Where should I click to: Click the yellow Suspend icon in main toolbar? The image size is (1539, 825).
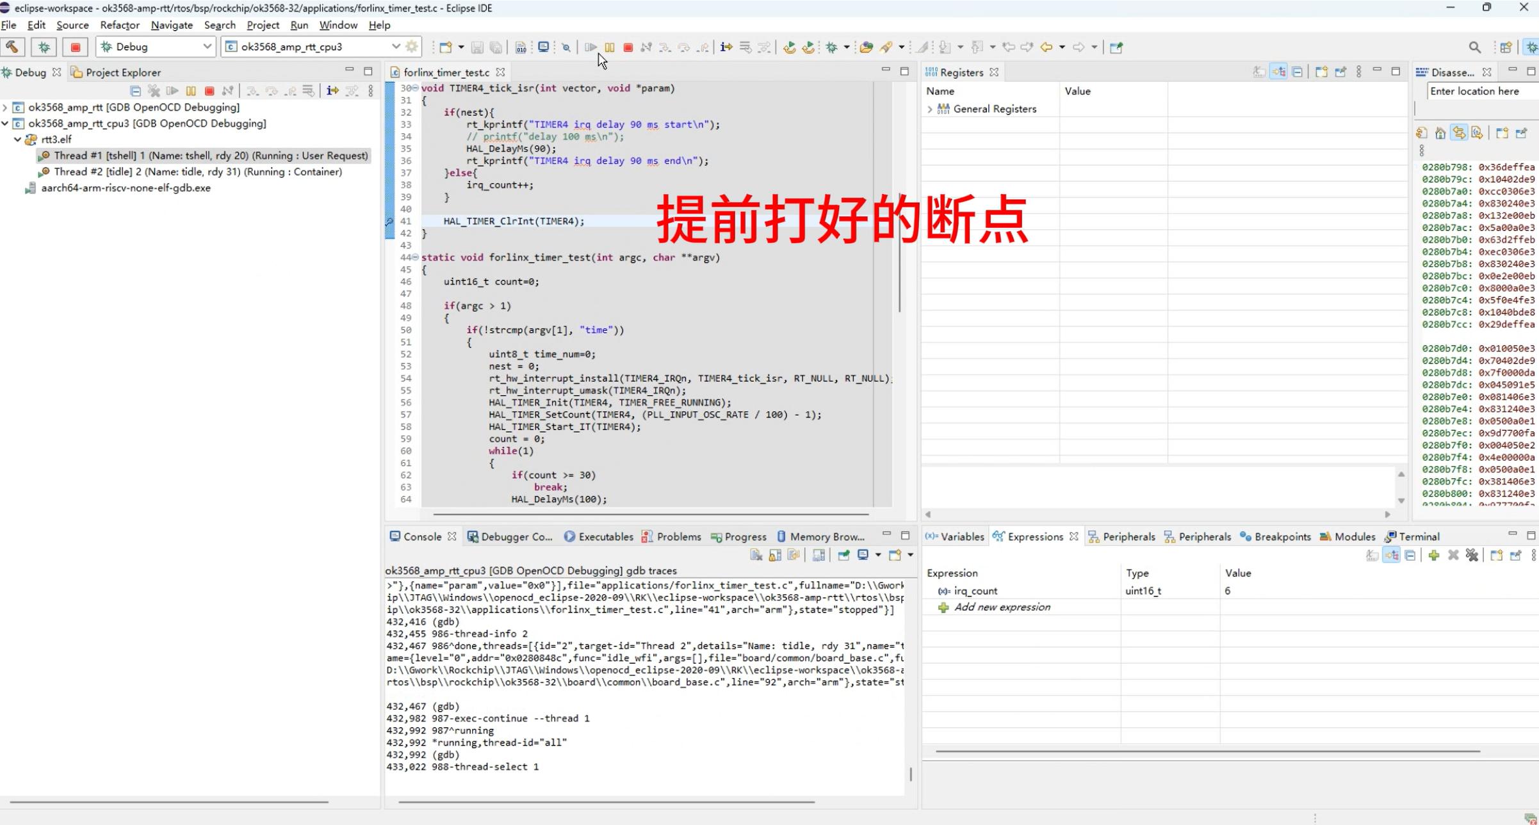[609, 47]
